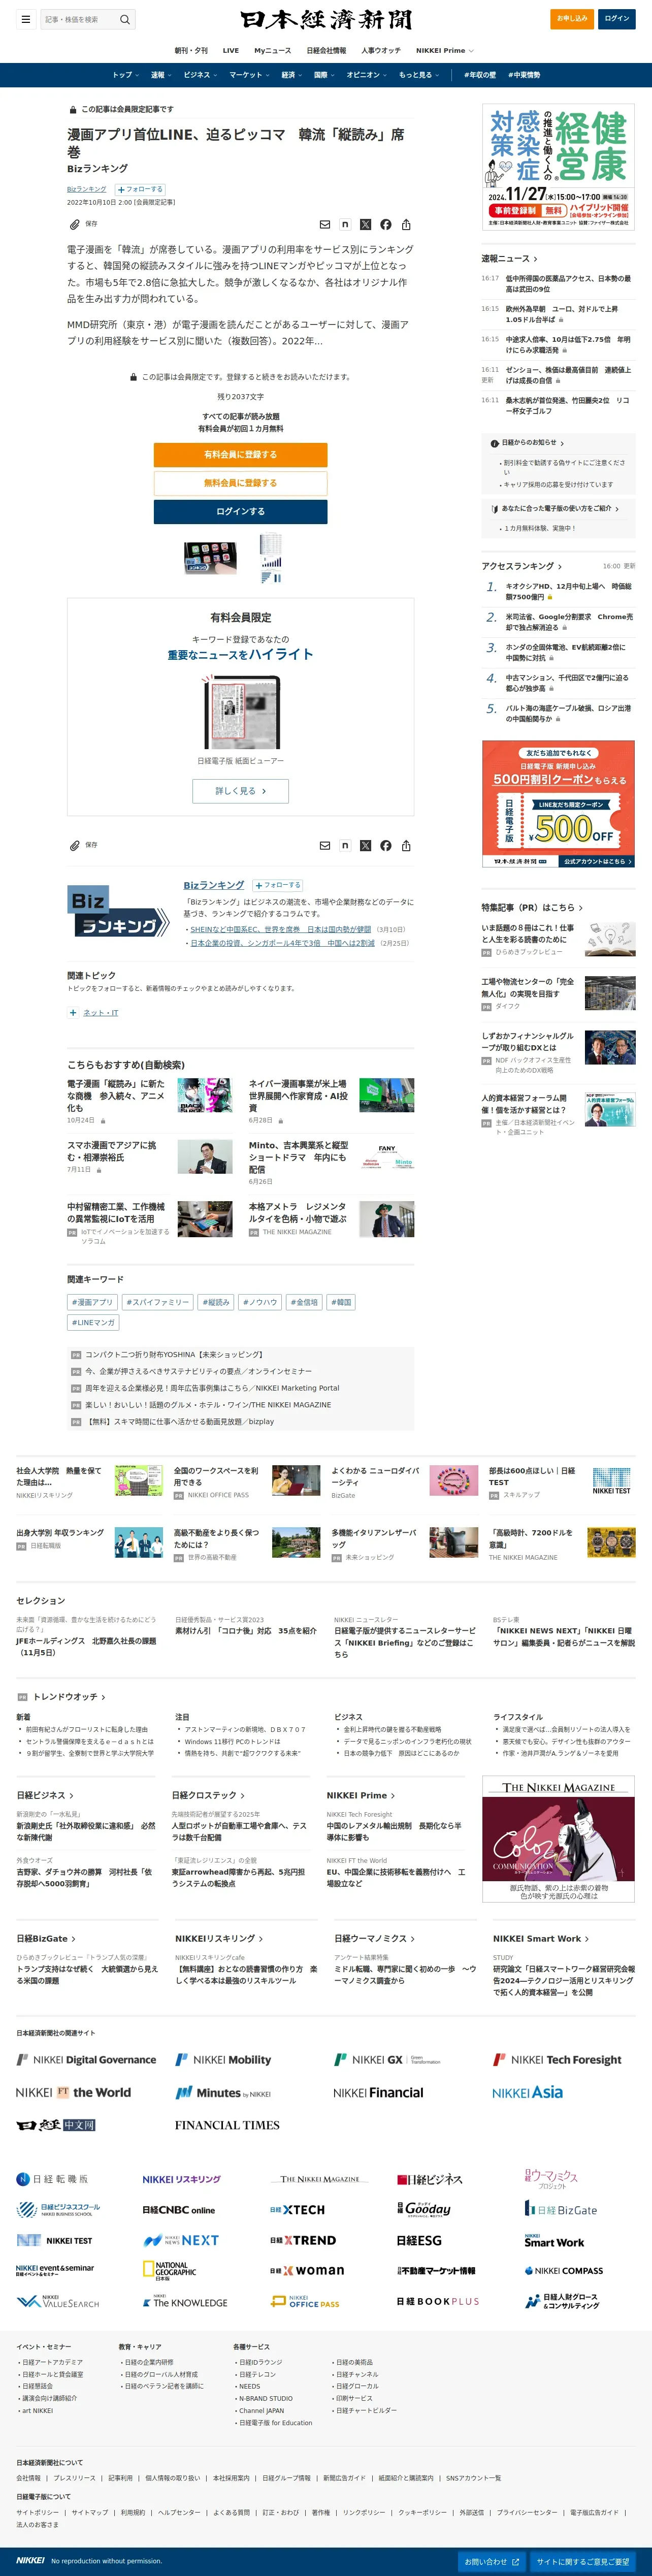Click the share-arrow icon above the Biz ranking banner
The image size is (652, 2576).
(406, 846)
